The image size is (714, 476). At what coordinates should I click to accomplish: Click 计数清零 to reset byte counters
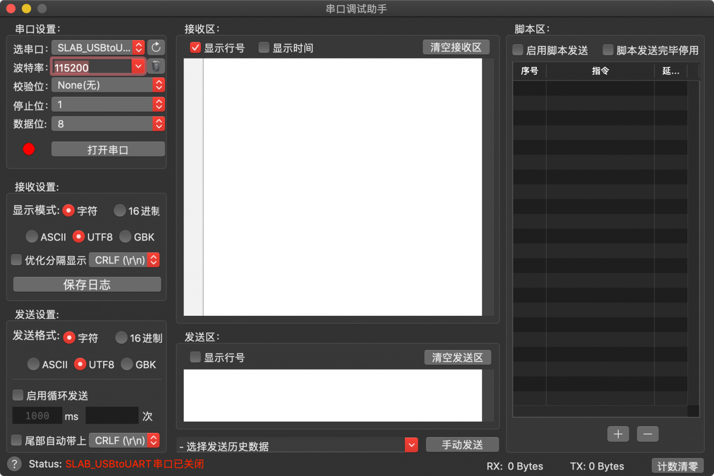click(x=678, y=465)
